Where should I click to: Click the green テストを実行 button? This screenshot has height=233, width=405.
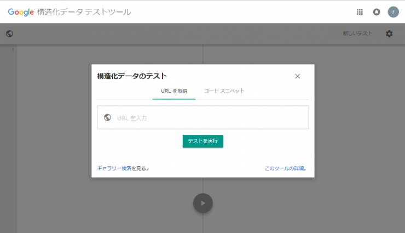pyautogui.click(x=202, y=141)
